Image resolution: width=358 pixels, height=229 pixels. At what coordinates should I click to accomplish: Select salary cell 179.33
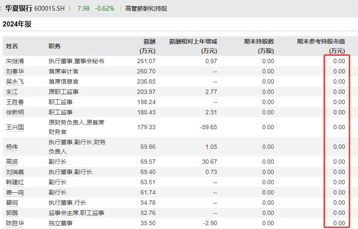pos(147,127)
